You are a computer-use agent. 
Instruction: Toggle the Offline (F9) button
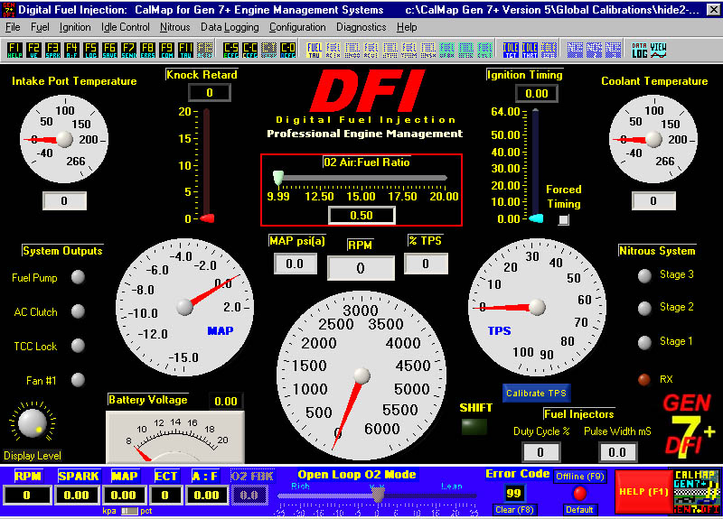click(579, 477)
